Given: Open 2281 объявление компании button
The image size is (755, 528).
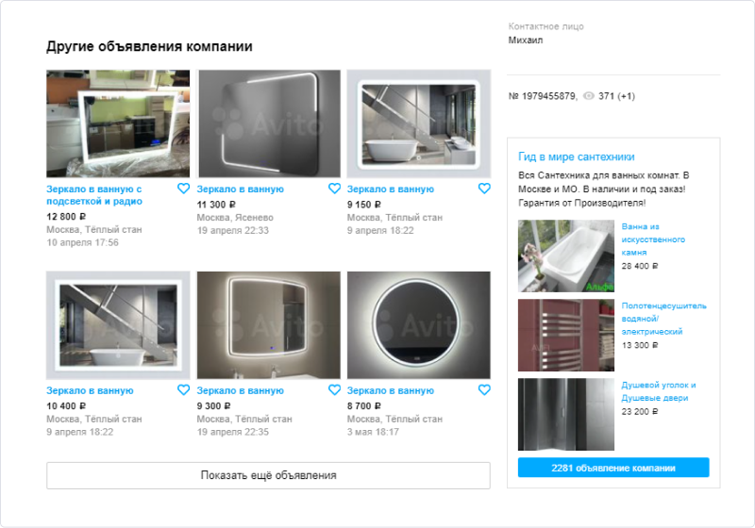Looking at the screenshot, I should tap(612, 468).
